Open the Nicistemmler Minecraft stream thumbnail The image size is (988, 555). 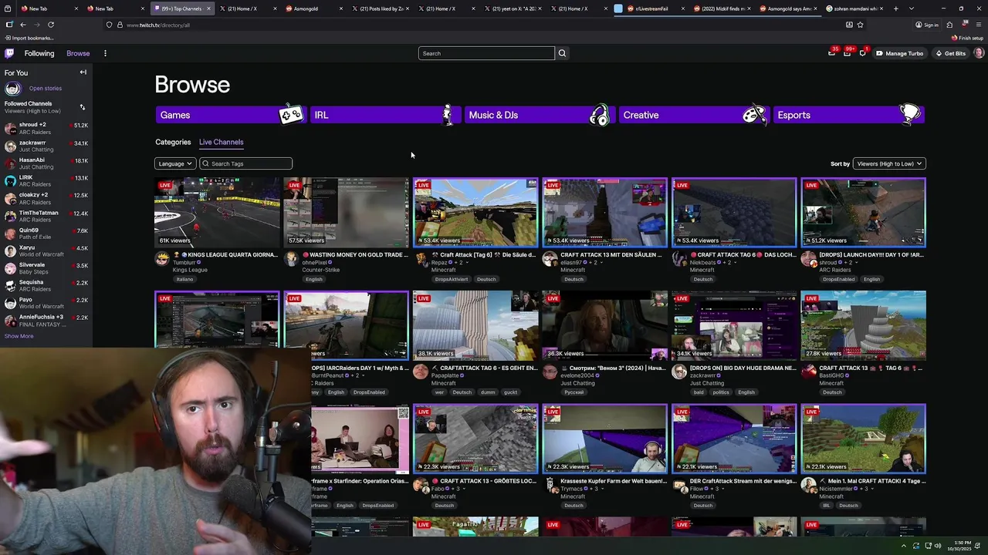[x=863, y=439]
